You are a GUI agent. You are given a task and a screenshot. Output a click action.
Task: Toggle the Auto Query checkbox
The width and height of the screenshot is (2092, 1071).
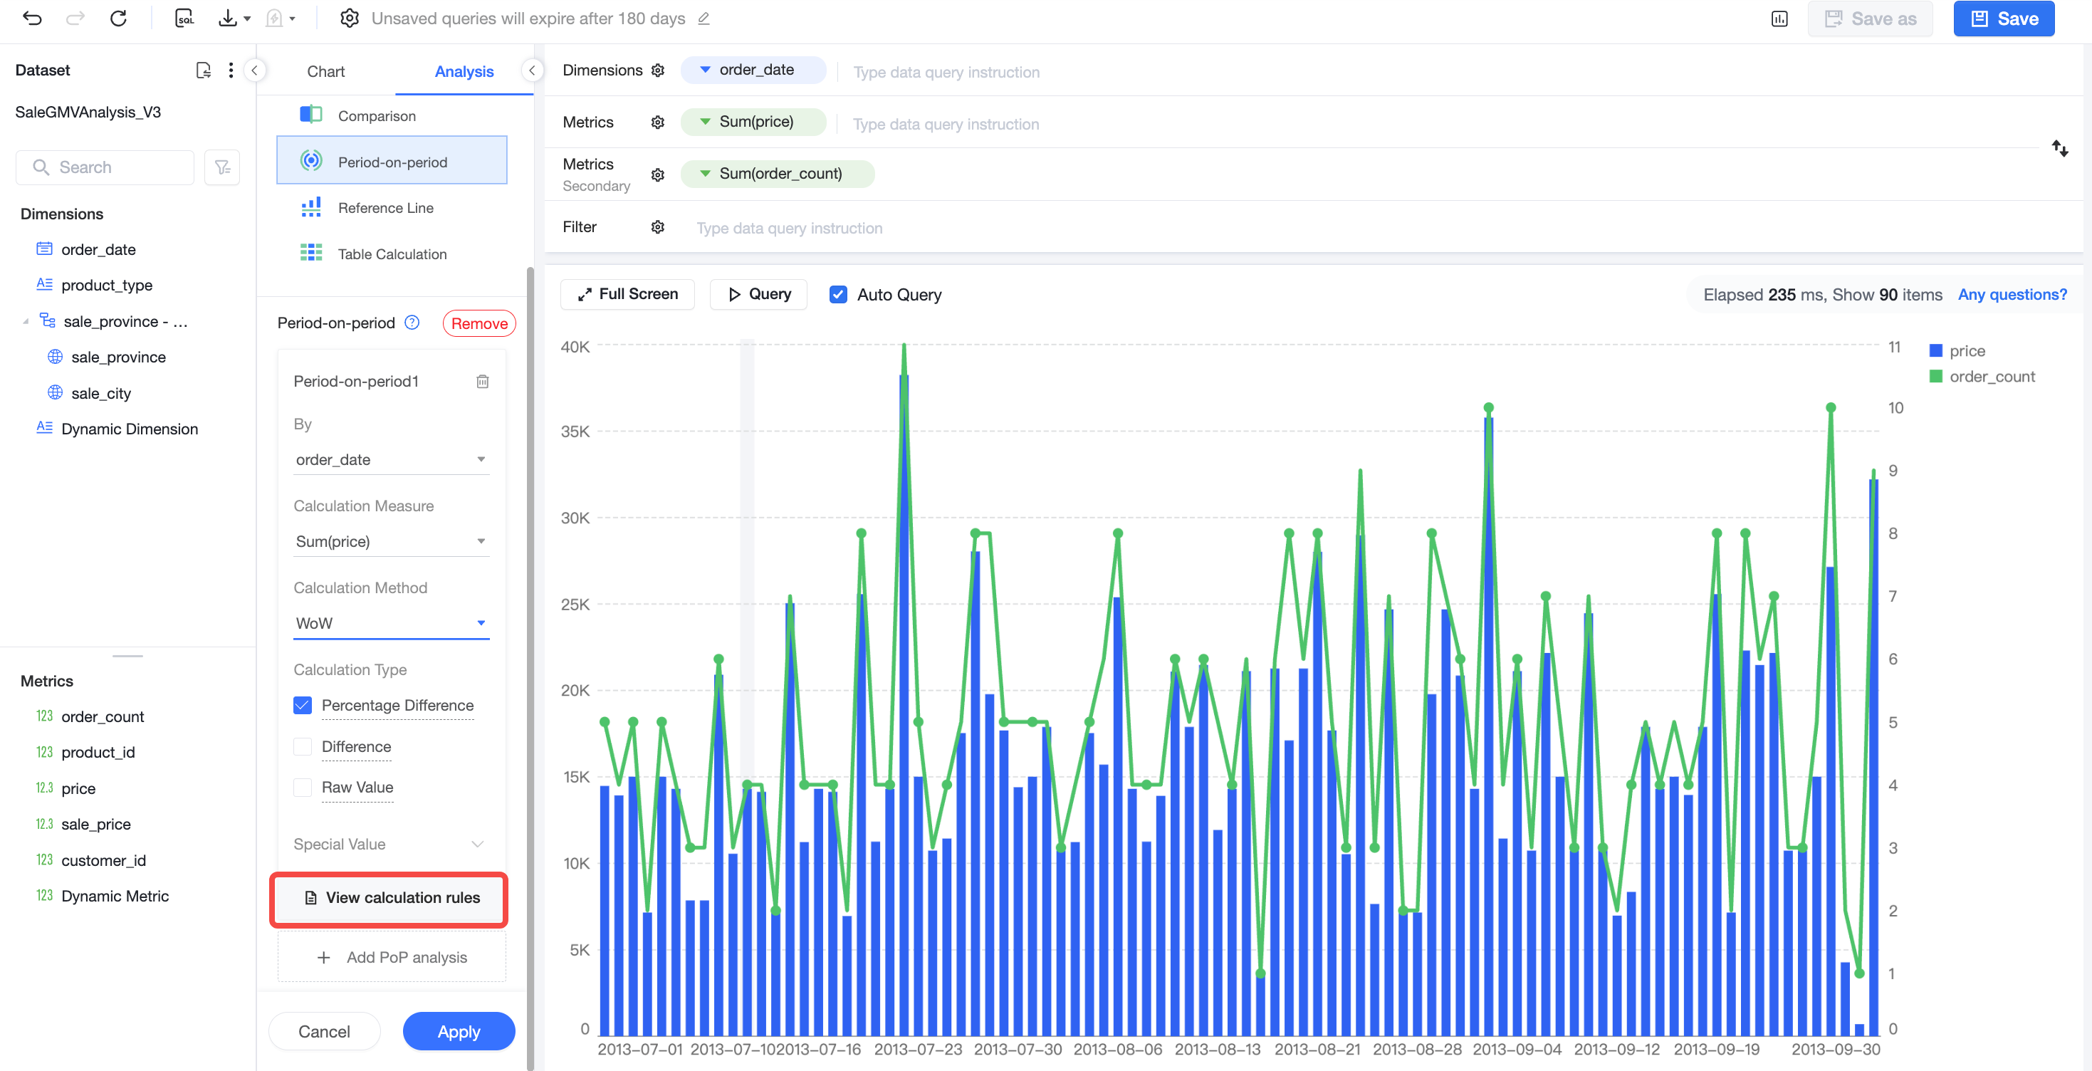(838, 294)
